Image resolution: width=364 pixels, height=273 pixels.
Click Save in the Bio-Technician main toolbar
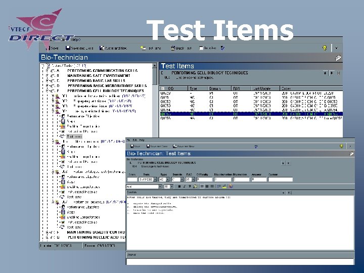coord(52,48)
